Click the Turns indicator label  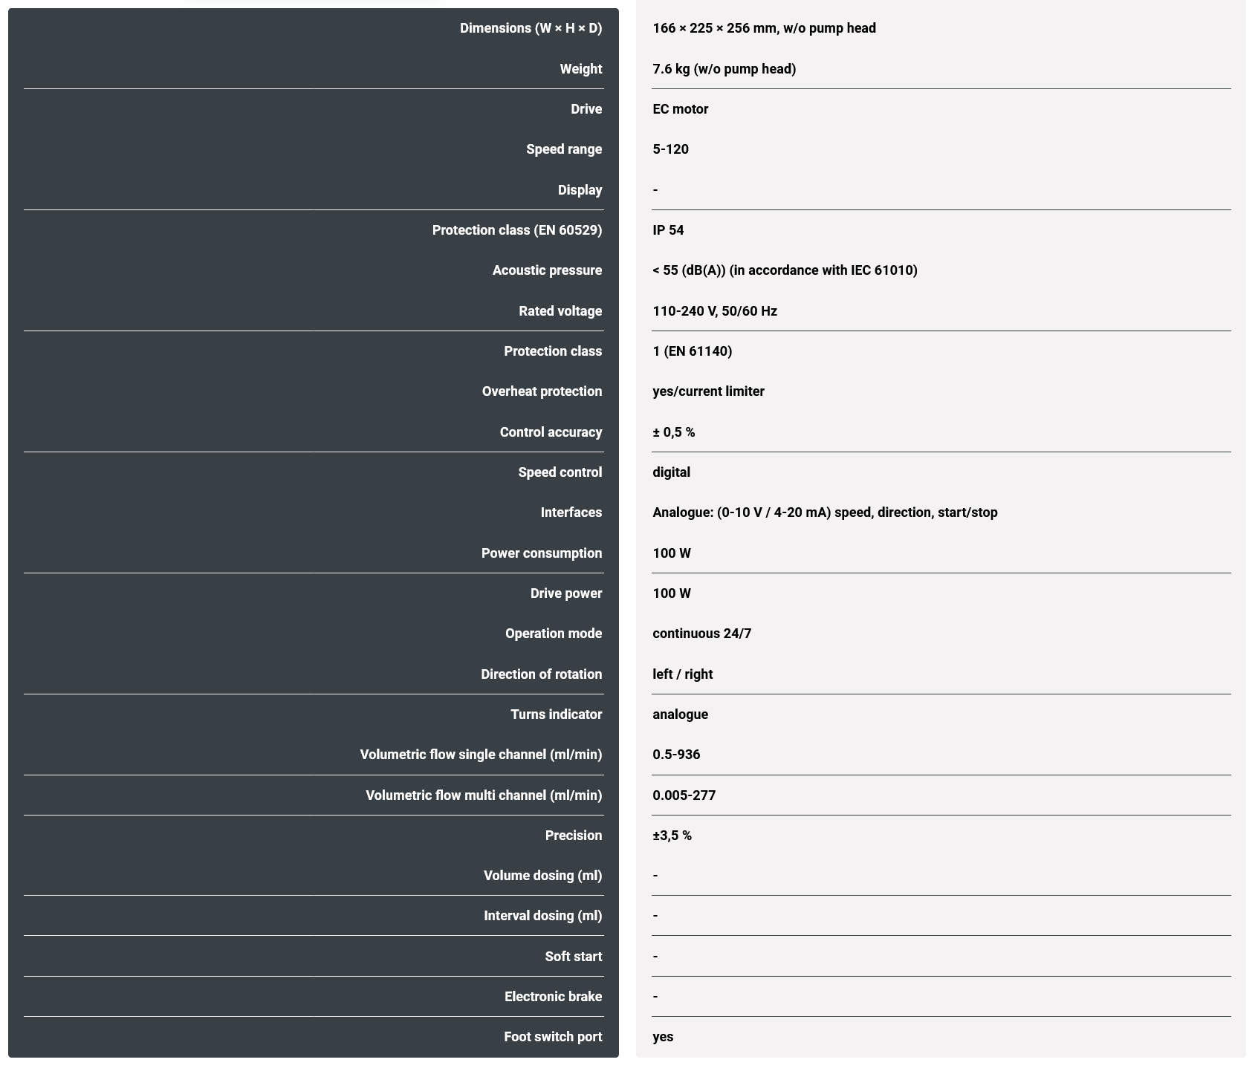click(556, 714)
